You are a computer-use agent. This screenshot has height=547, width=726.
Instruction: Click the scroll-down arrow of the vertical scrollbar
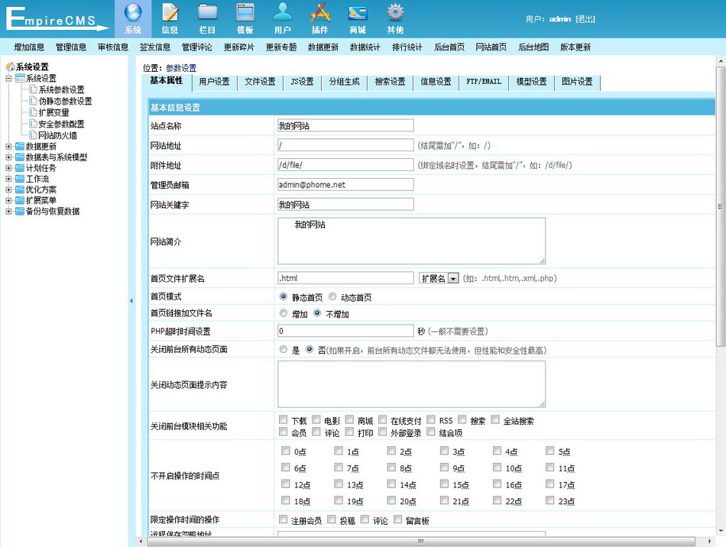pos(721,530)
